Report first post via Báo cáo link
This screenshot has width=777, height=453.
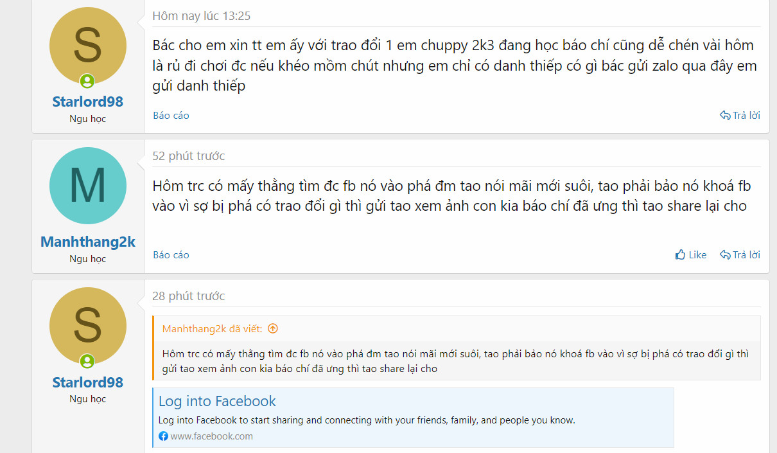point(171,116)
